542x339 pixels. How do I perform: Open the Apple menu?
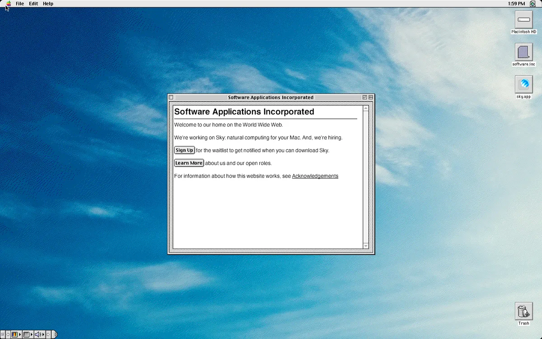[x=9, y=4]
